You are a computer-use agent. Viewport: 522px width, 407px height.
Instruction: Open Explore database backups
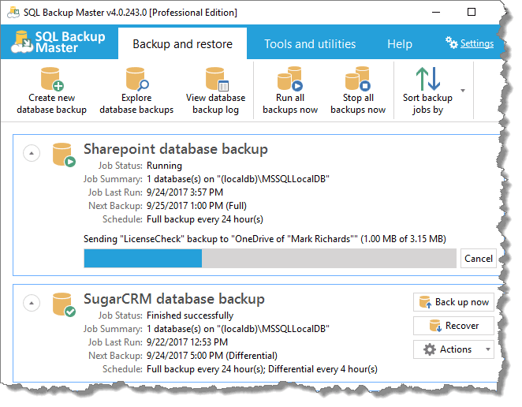136,80
